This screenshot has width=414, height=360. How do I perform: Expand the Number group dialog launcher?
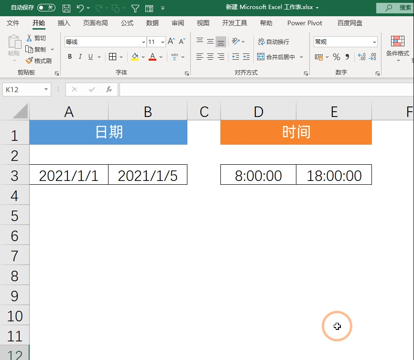pyautogui.click(x=378, y=74)
